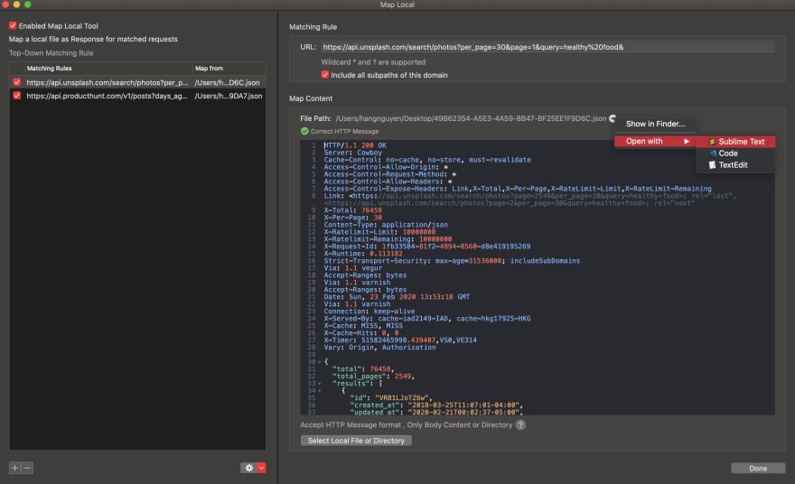The height and width of the screenshot is (484, 795).
Task: Choose TextEdit from Open with submenu
Action: pos(735,164)
